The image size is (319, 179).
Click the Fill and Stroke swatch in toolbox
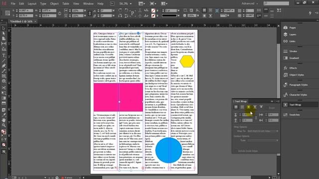click(x=3, y=132)
